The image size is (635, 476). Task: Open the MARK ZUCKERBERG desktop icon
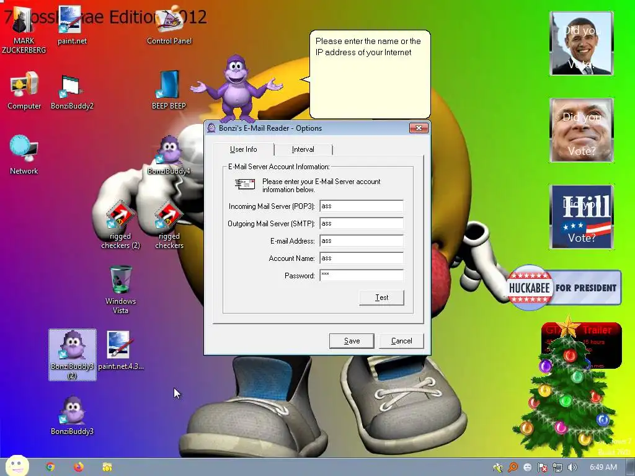tap(24, 30)
